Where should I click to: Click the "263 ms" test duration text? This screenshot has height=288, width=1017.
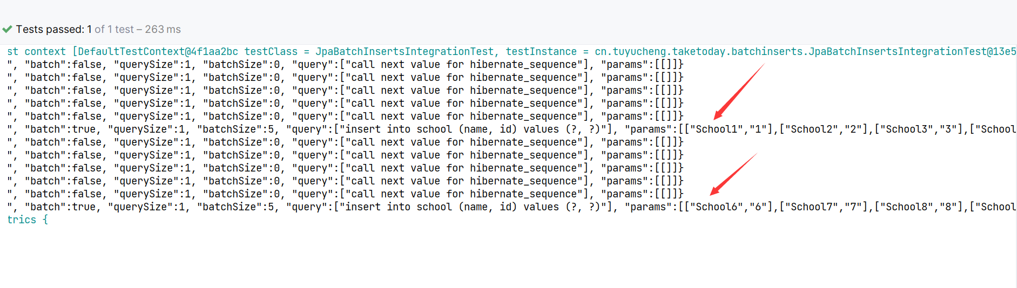pos(163,29)
